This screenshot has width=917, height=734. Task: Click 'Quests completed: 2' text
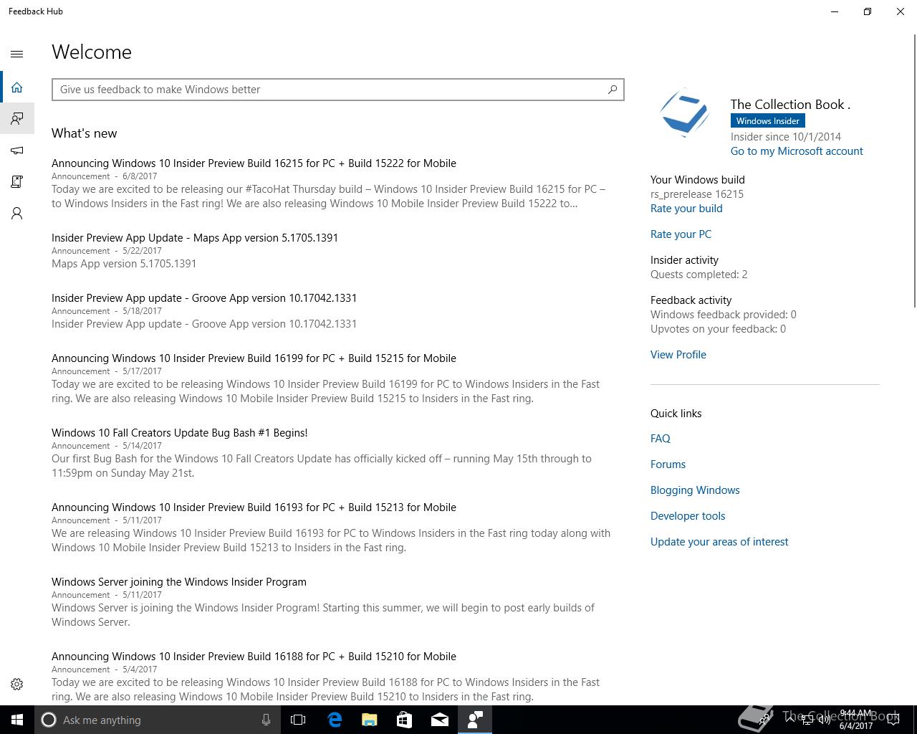pos(698,275)
